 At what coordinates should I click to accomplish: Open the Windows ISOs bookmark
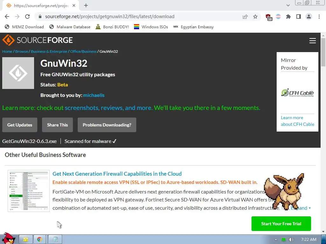[x=151, y=27]
